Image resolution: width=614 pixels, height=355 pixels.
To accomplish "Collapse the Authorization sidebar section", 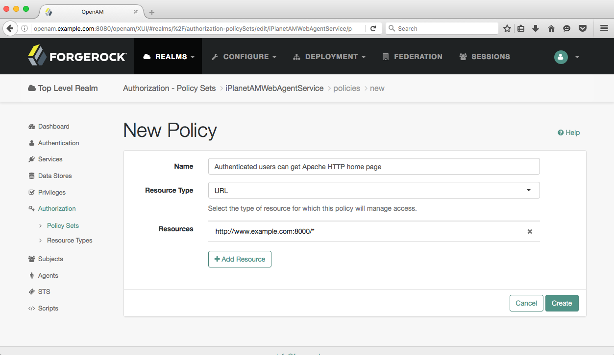I will click(52, 208).
